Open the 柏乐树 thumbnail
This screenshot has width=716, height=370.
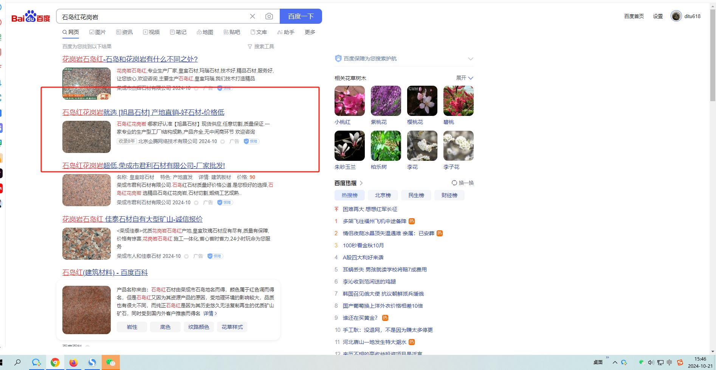point(386,146)
